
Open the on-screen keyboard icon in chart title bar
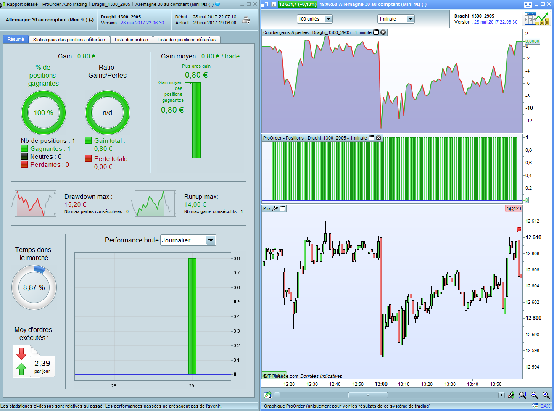tap(528, 4)
